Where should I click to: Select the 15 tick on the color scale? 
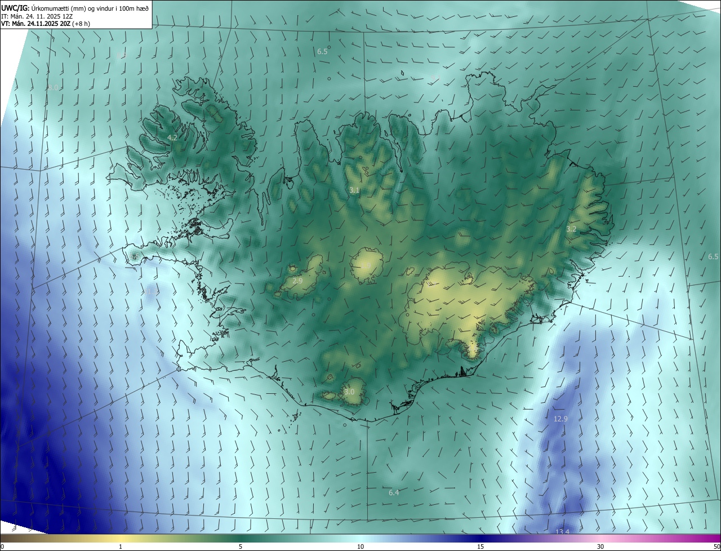(x=480, y=546)
